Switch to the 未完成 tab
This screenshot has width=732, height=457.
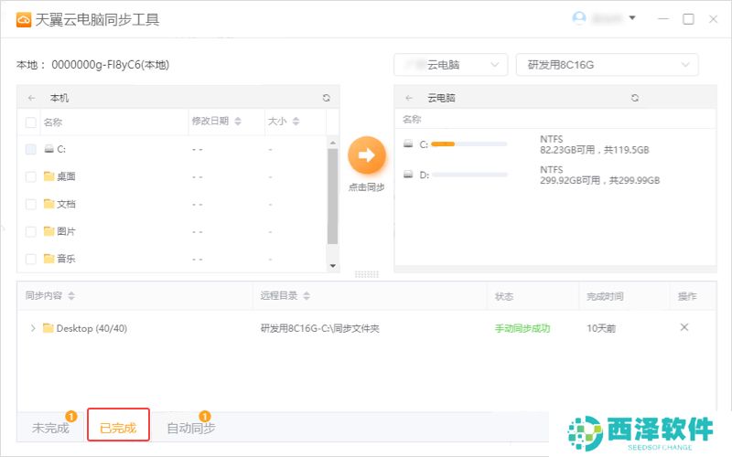(51, 428)
